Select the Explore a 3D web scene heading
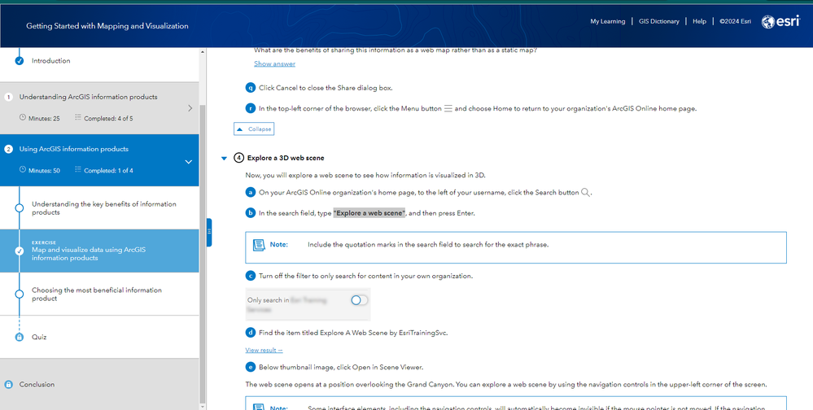The image size is (813, 410). point(286,158)
